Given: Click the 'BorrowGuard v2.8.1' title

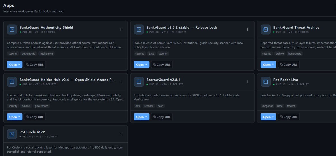Looking at the screenshot, I should [163, 80].
